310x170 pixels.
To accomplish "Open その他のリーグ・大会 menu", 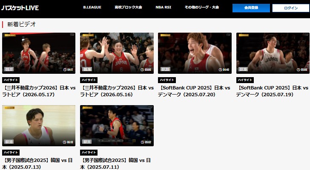I will click(202, 7).
